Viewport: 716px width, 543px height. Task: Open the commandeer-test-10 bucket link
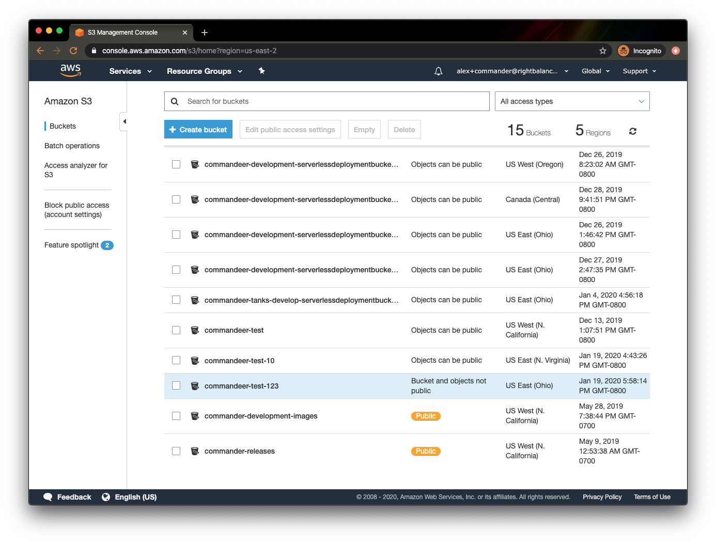click(x=239, y=361)
